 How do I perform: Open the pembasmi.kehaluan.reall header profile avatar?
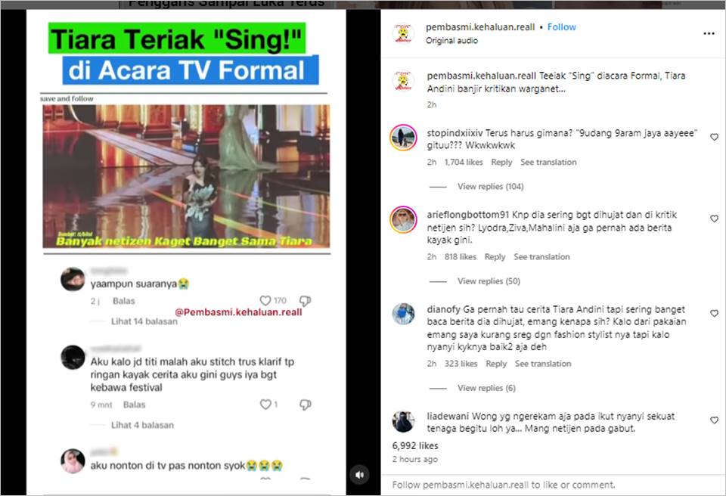[403, 33]
